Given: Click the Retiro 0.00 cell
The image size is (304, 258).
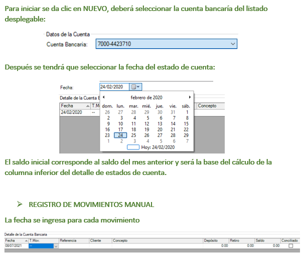Looking at the screenshot, I should tap(242, 246).
